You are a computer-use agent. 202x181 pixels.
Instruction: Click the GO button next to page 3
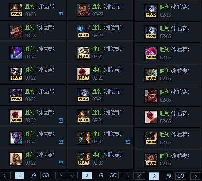[x=180, y=176]
